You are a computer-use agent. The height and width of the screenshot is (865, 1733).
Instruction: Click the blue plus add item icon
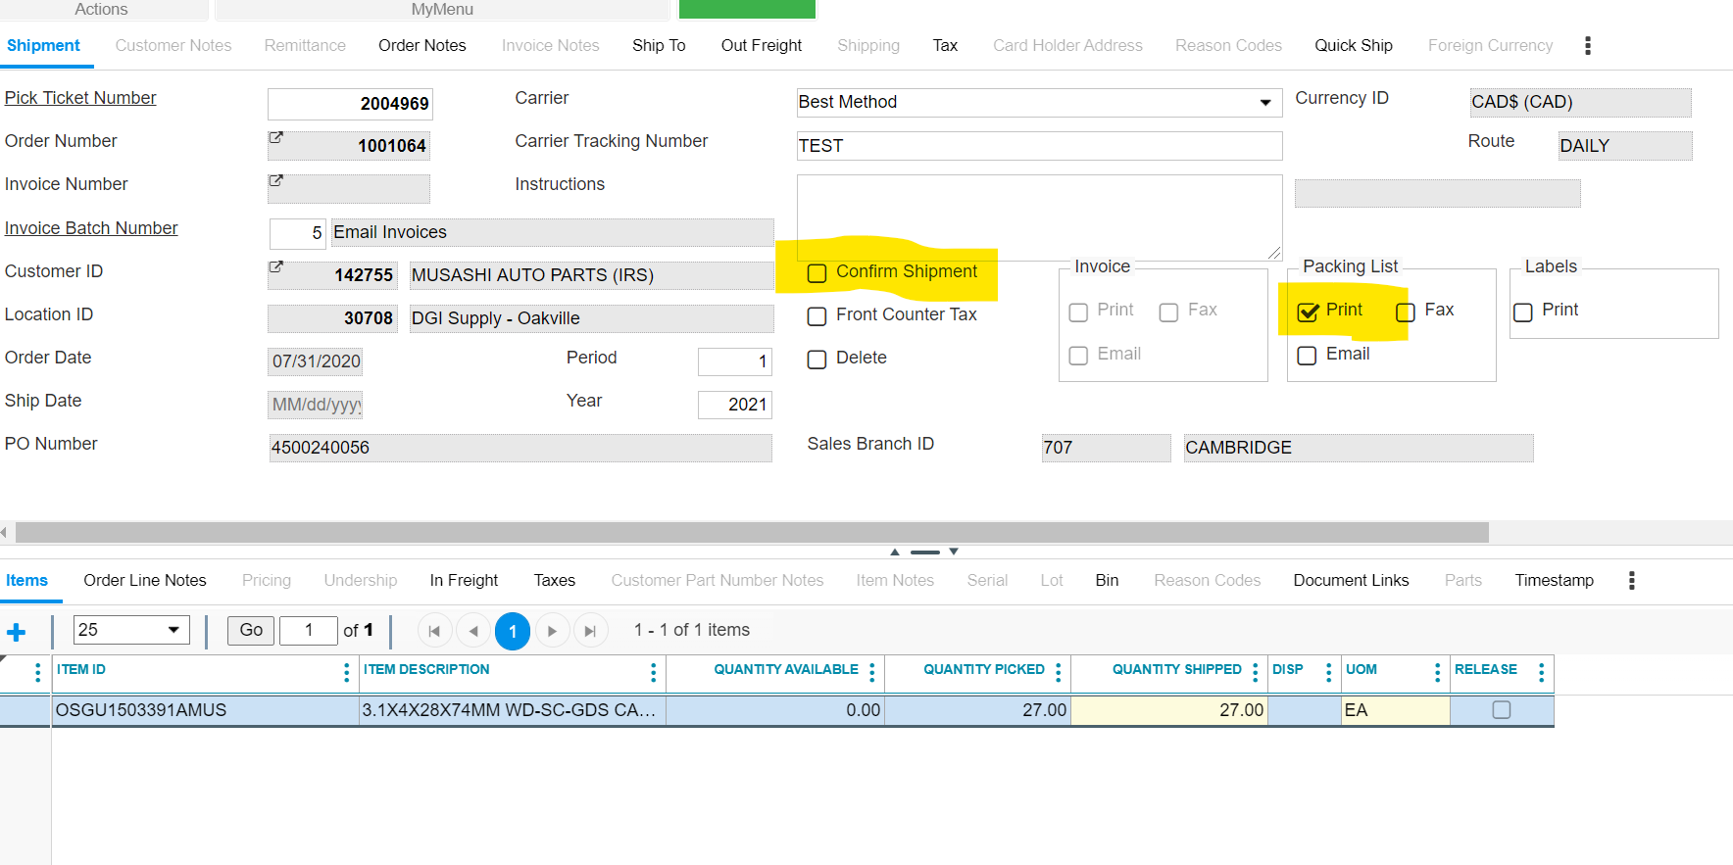tap(17, 632)
